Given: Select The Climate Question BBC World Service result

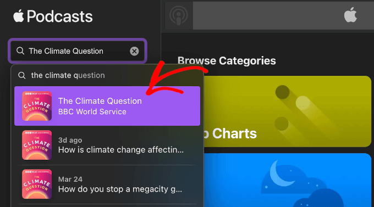Looking at the screenshot, I should (x=107, y=106).
